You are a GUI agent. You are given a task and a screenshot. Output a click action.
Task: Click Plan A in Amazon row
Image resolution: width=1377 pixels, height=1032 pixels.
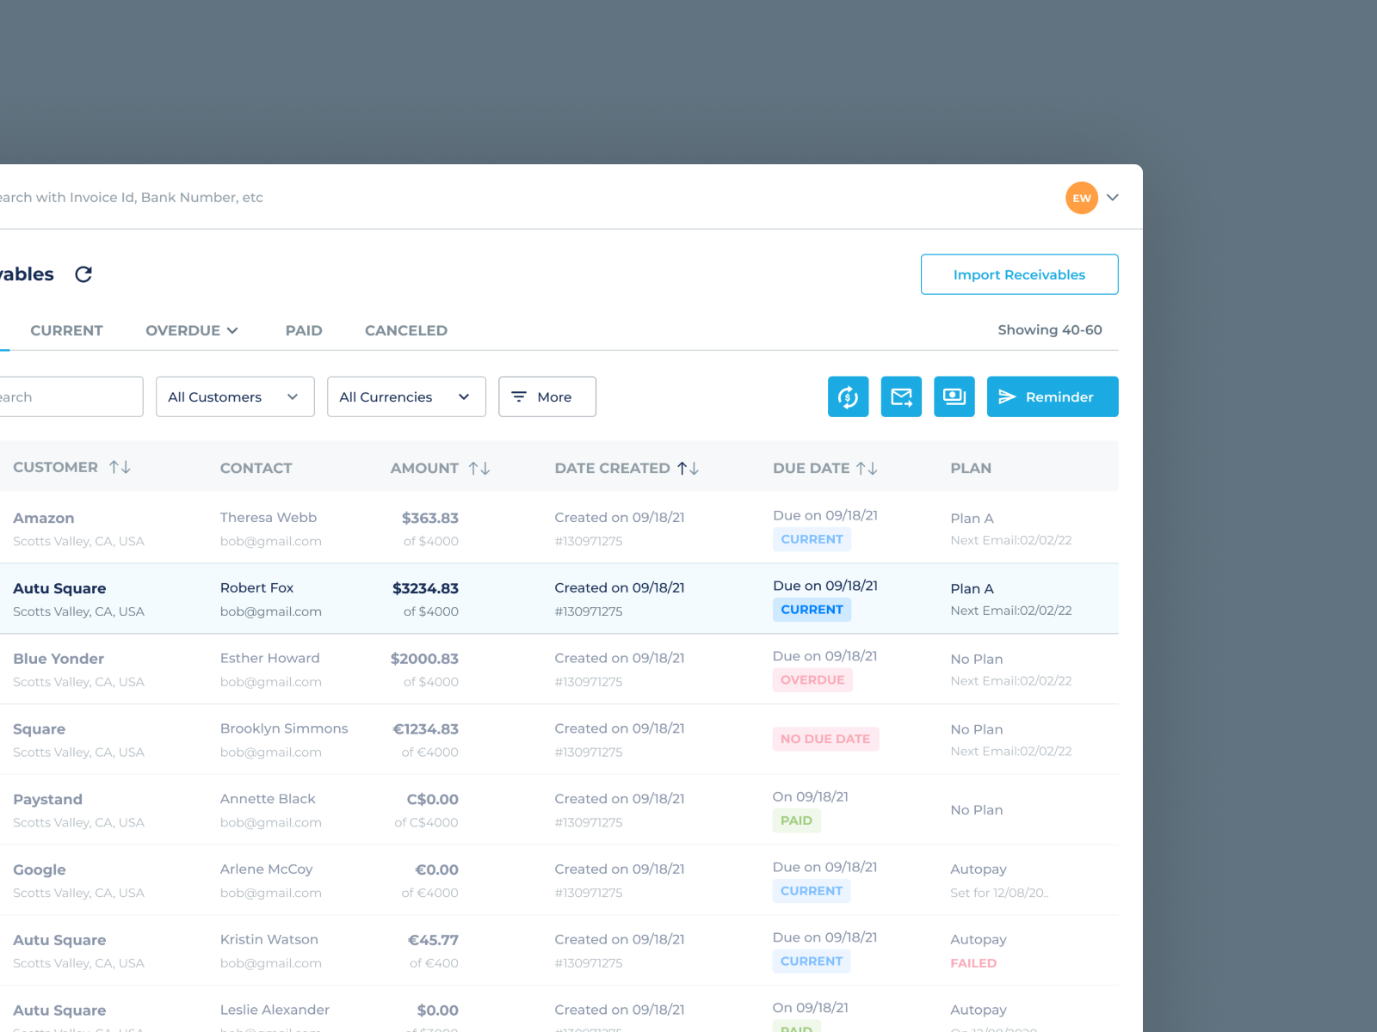coord(972,519)
